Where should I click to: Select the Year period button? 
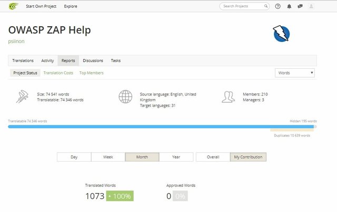(176, 157)
